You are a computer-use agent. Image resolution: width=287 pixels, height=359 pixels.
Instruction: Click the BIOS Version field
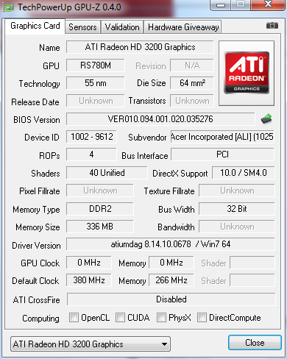pyautogui.click(x=160, y=119)
